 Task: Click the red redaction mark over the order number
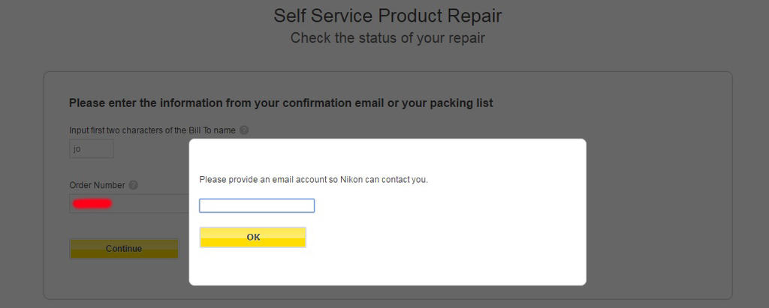coord(92,203)
